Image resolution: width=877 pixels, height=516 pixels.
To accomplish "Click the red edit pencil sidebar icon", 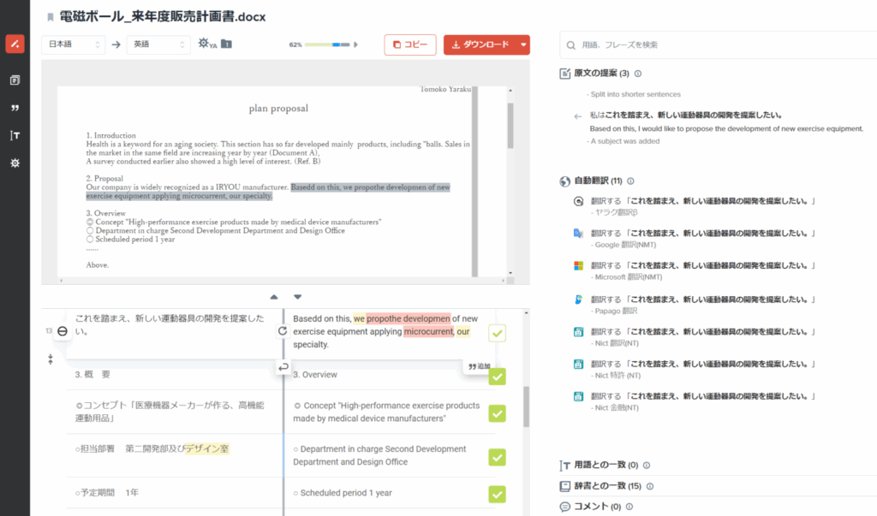I will pyautogui.click(x=15, y=44).
